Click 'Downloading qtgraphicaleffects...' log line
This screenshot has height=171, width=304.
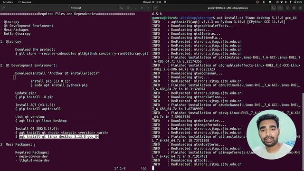click(x=193, y=26)
